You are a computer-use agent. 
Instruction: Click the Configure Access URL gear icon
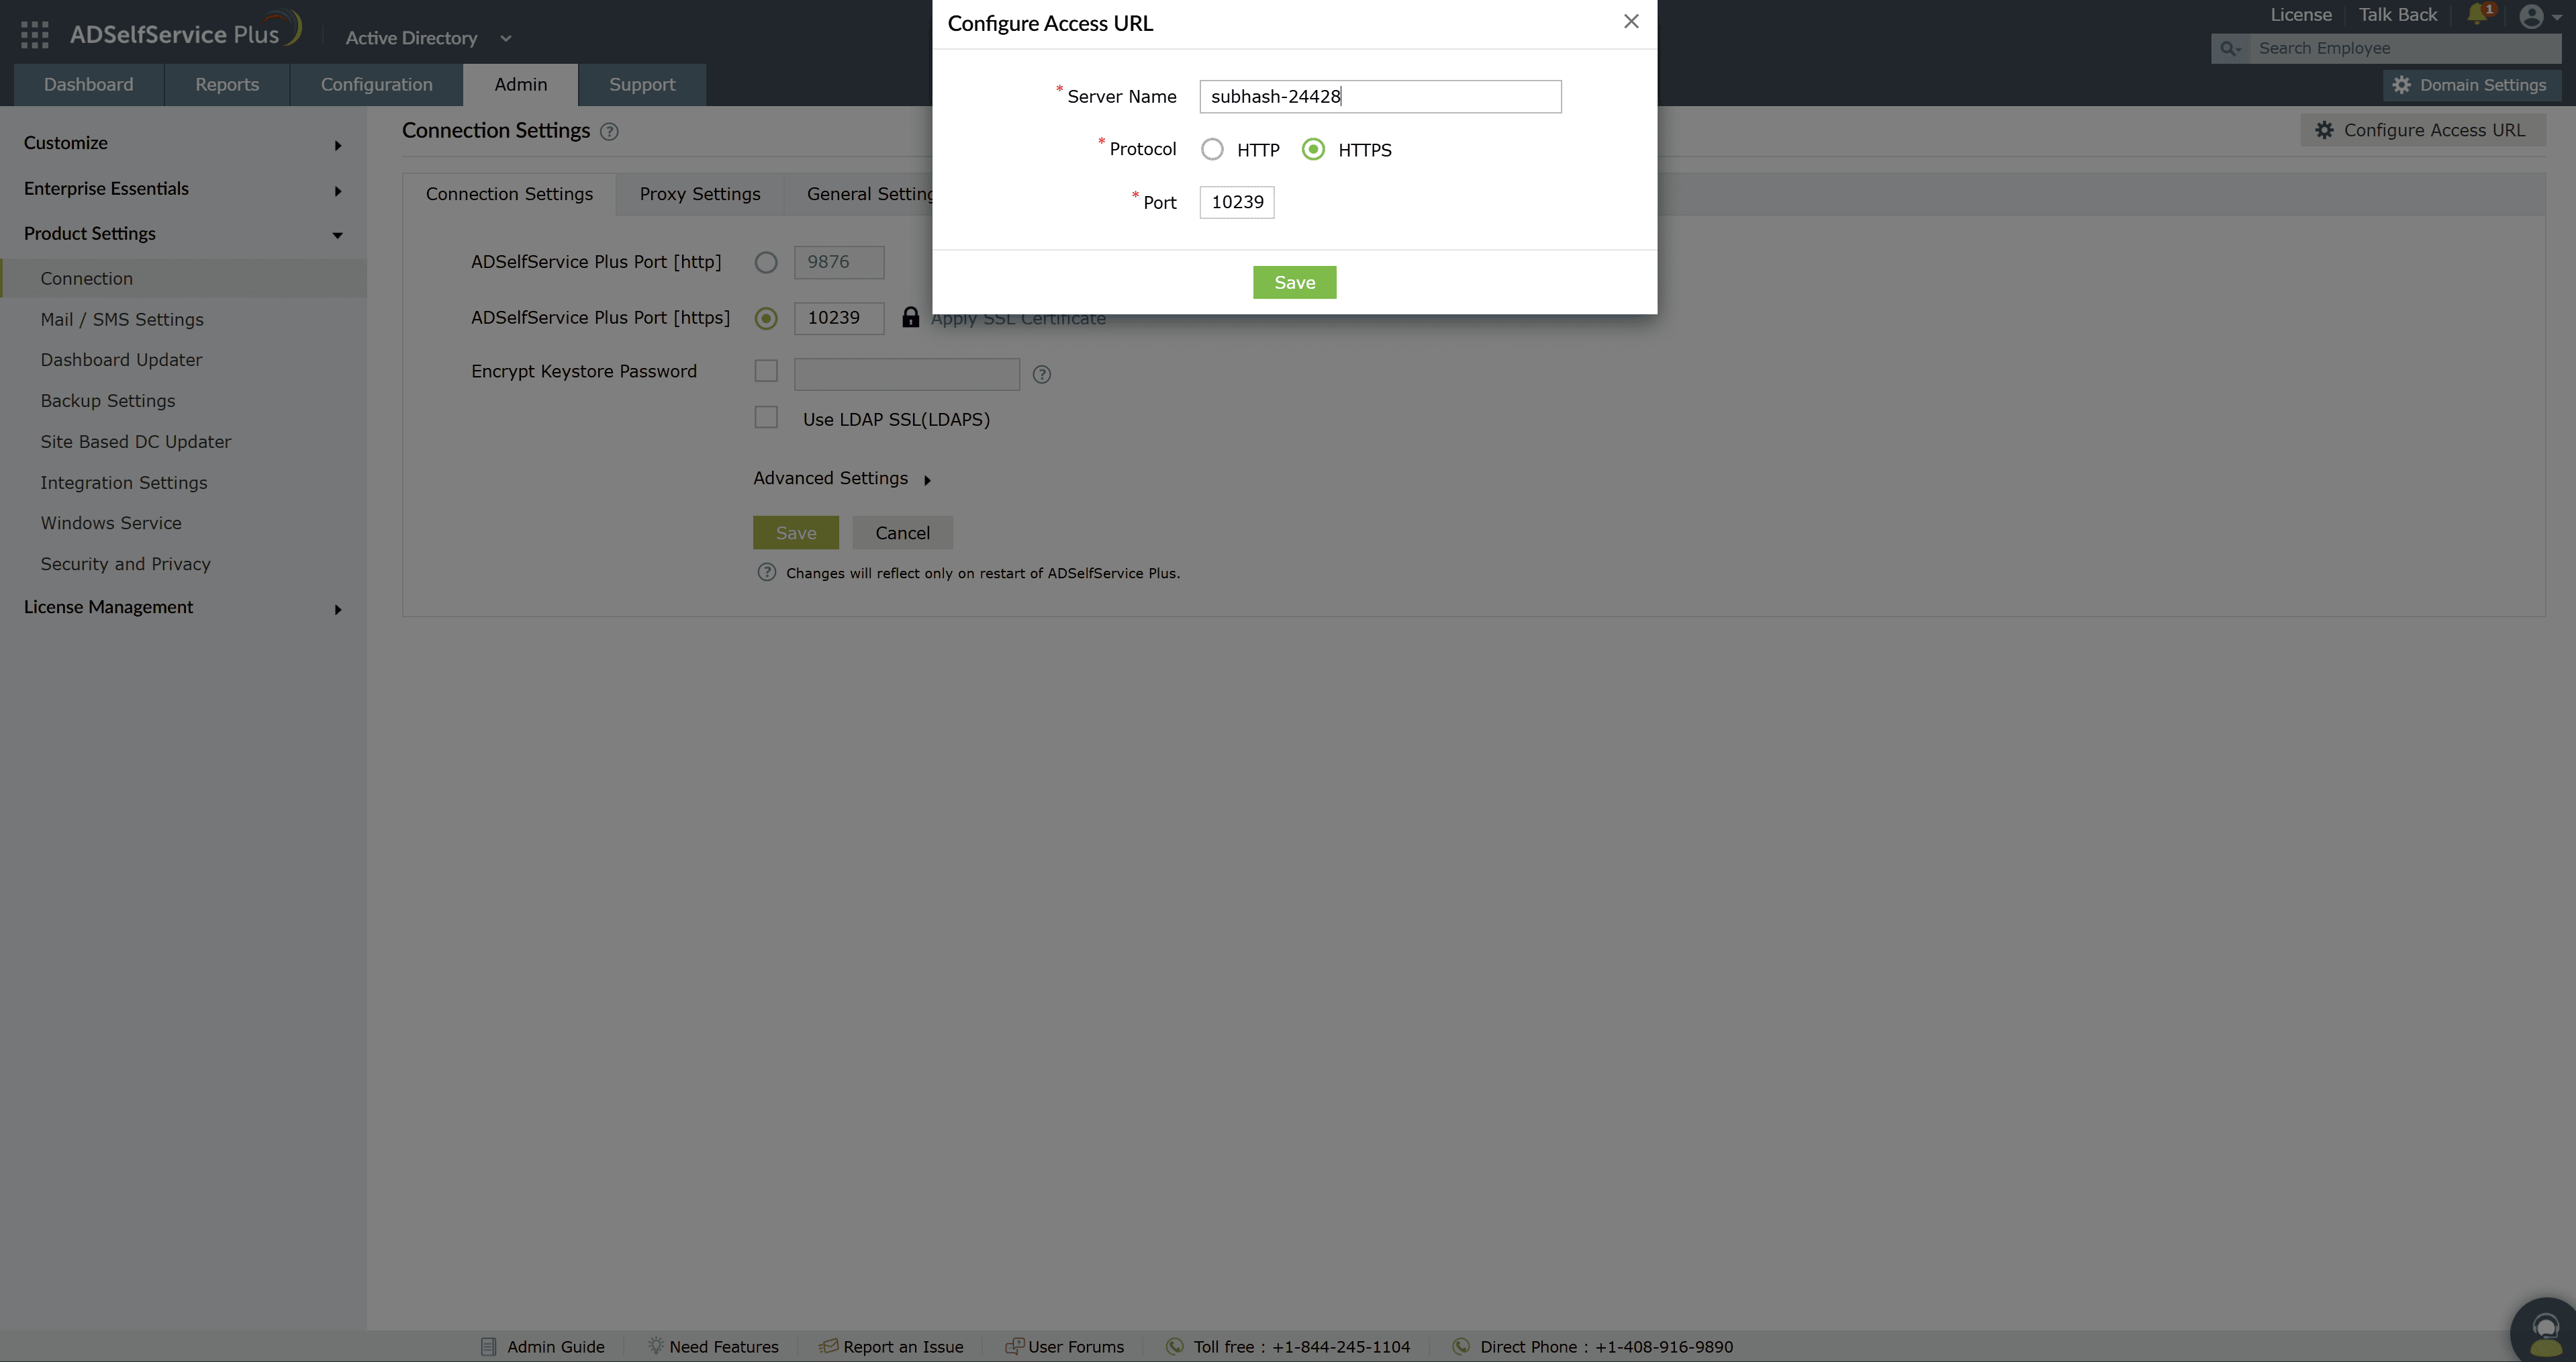(2324, 130)
